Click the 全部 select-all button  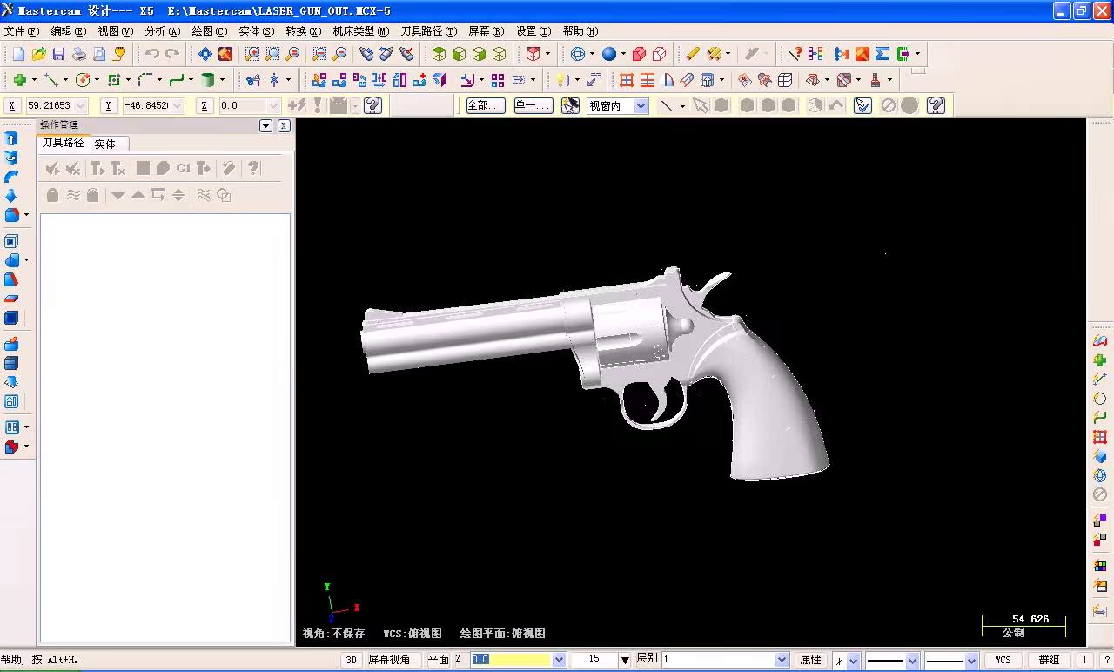point(485,105)
